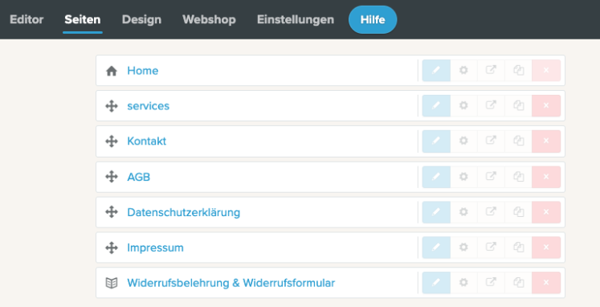Duplicate the Impressum page

(519, 248)
